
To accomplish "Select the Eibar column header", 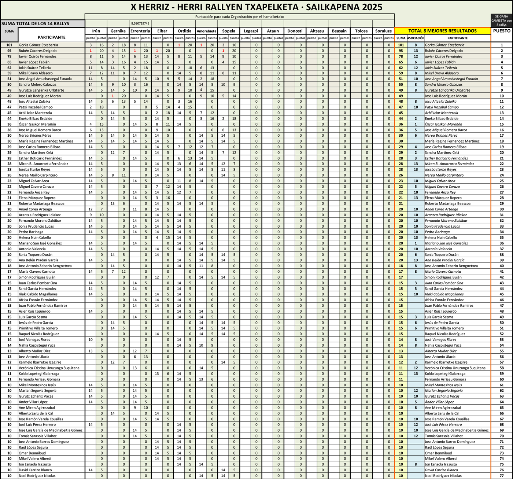I will [x=162, y=31].
